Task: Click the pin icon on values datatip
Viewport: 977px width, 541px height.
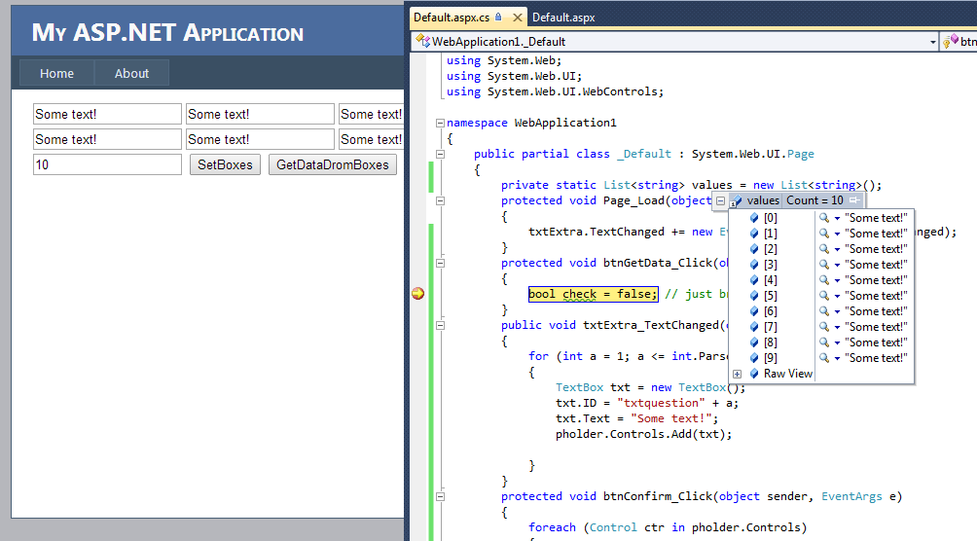Action: tap(854, 200)
